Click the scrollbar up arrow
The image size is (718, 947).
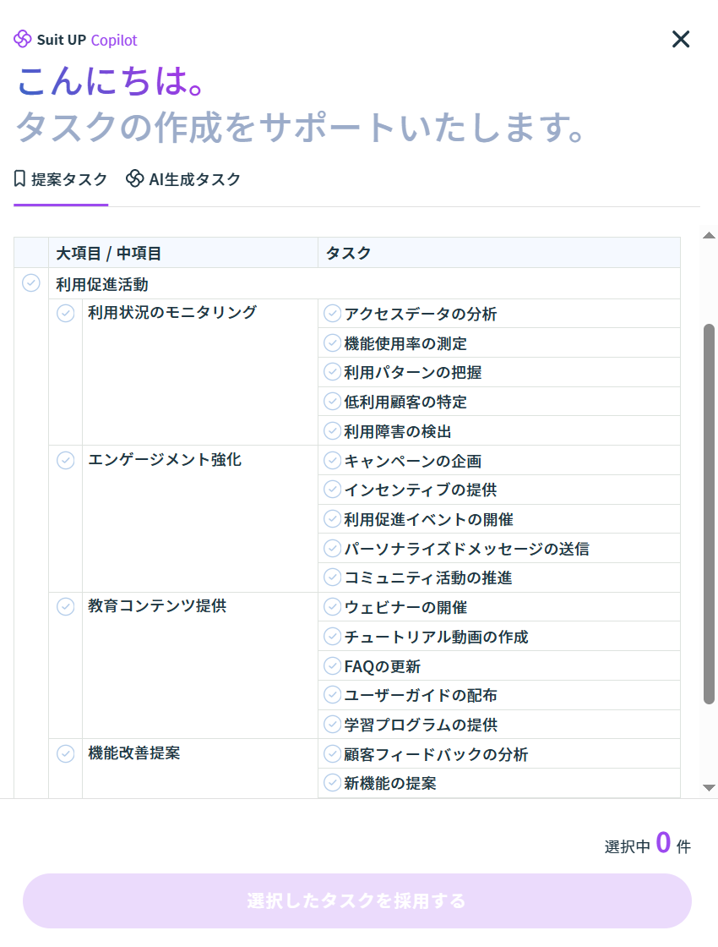click(710, 236)
